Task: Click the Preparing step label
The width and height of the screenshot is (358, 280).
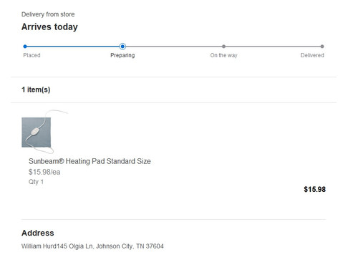Action: [122, 55]
